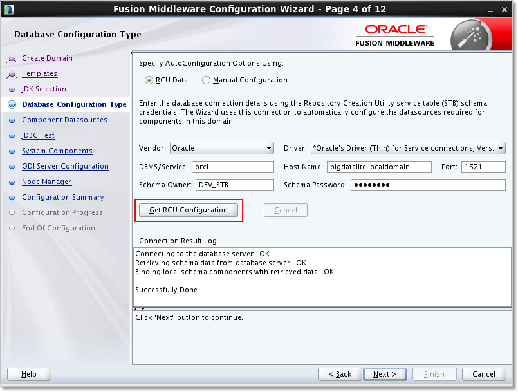This screenshot has width=518, height=392.
Task: Go to the JDBC Test step
Action: click(x=38, y=135)
